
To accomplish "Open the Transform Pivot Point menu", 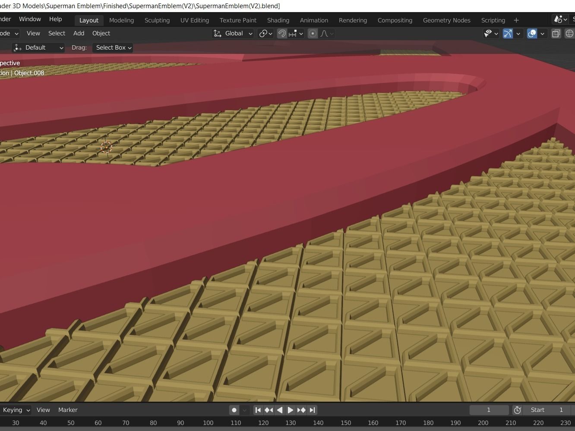I will [265, 33].
